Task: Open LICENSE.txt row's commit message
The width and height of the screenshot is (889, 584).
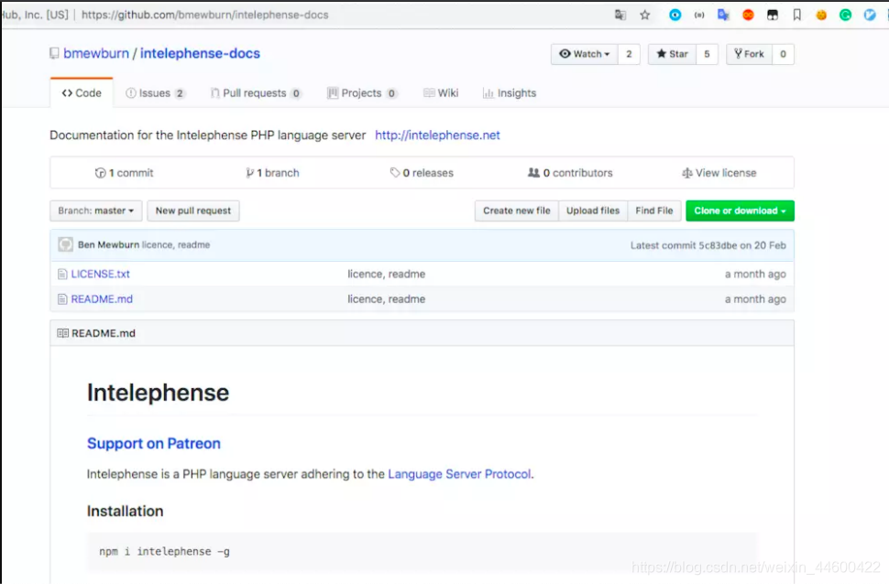Action: (x=386, y=275)
